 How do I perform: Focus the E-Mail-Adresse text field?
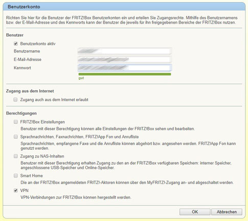[125, 59]
